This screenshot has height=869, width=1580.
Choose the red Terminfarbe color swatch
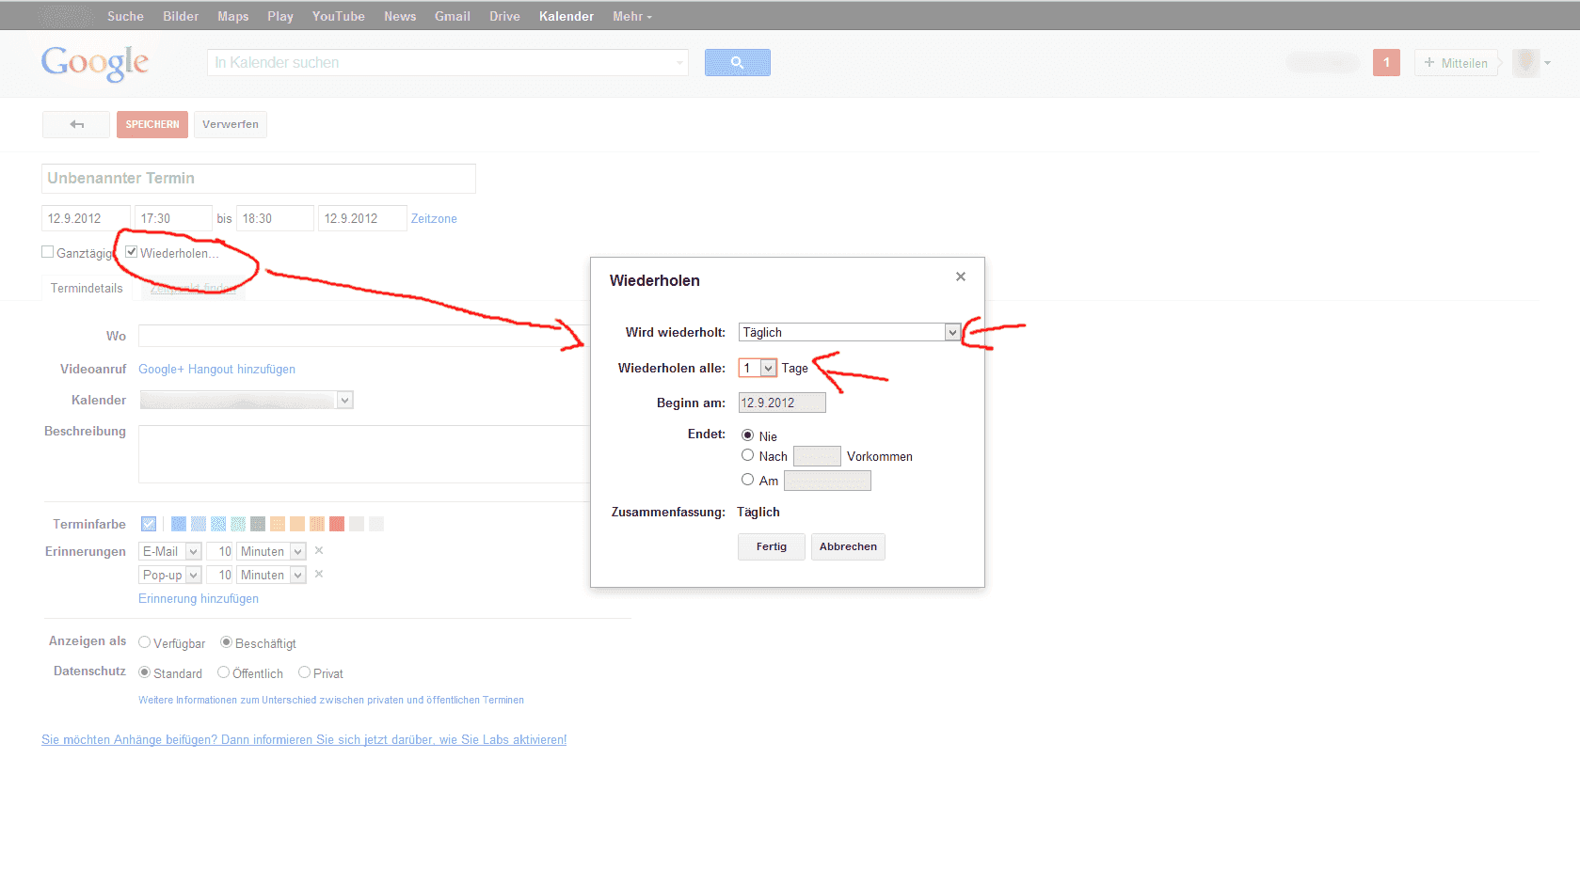pyautogui.click(x=337, y=524)
